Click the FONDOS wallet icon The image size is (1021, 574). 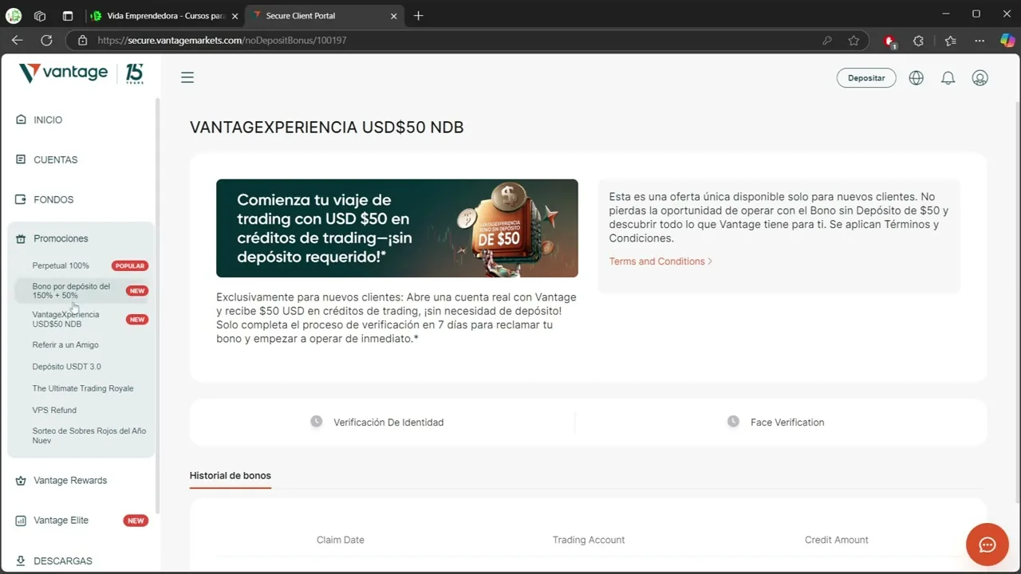(21, 199)
